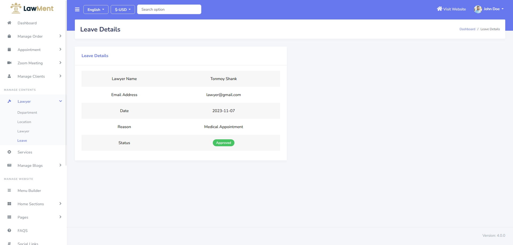The image size is (513, 245).
Task: Click John Doe's avatar picture
Action: [x=478, y=9]
